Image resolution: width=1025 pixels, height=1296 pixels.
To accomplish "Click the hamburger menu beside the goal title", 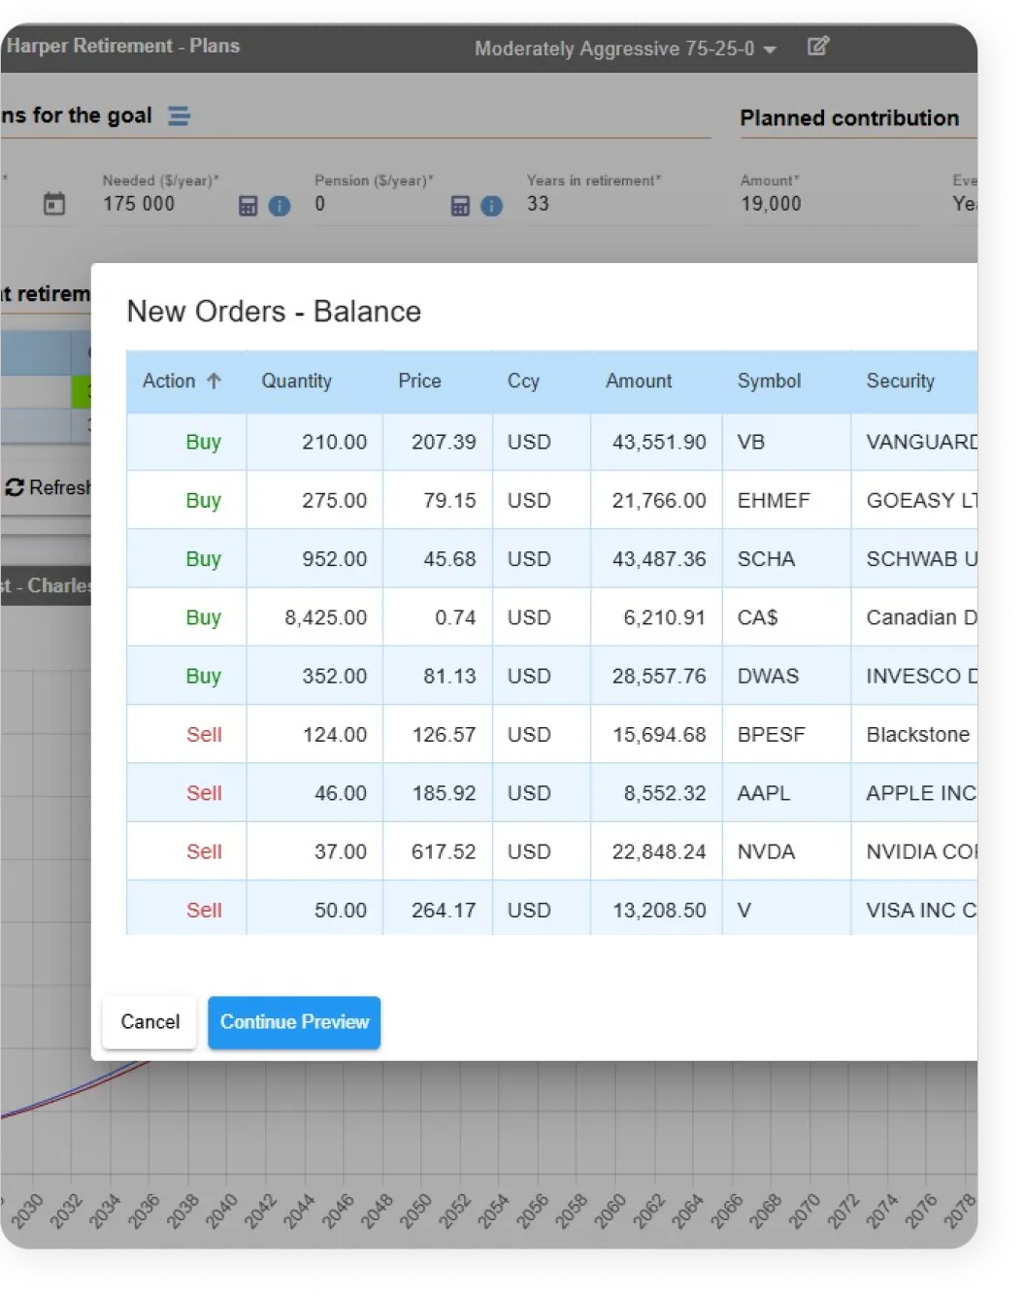I will 179,116.
